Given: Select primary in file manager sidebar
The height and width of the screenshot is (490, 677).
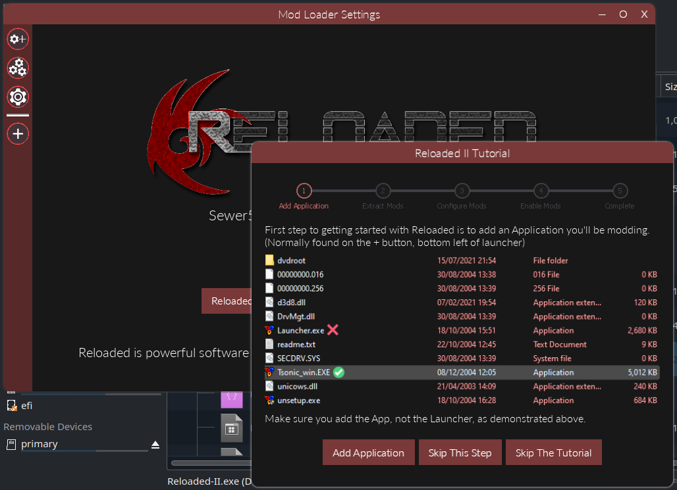Looking at the screenshot, I should coord(40,444).
